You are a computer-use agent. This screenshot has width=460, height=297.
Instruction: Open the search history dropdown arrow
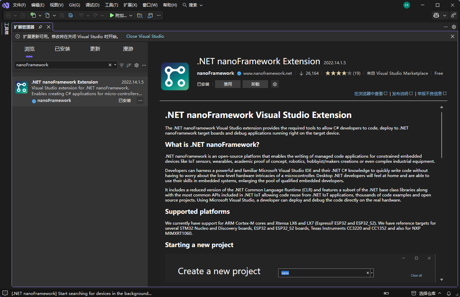pos(115,65)
